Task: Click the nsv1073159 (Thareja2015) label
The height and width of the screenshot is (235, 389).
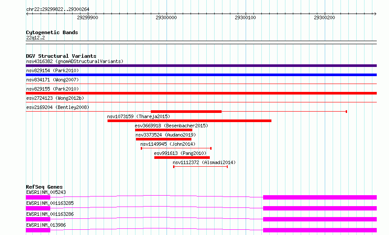Action: click(x=139, y=116)
